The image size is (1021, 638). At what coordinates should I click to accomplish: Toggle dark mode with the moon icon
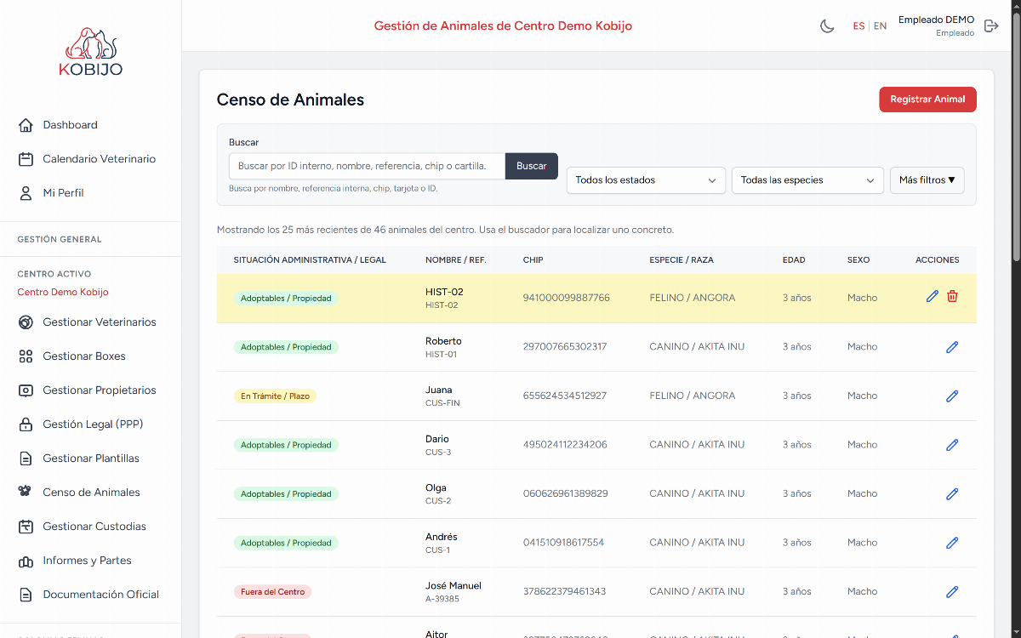(x=827, y=26)
